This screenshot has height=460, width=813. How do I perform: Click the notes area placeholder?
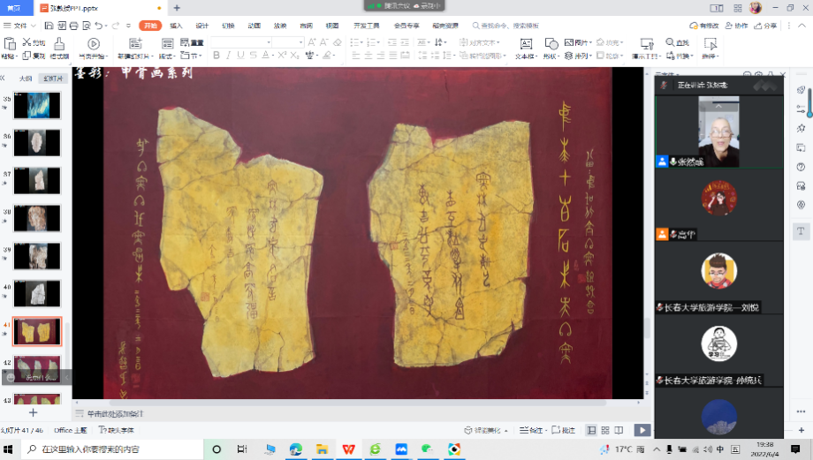coord(115,413)
